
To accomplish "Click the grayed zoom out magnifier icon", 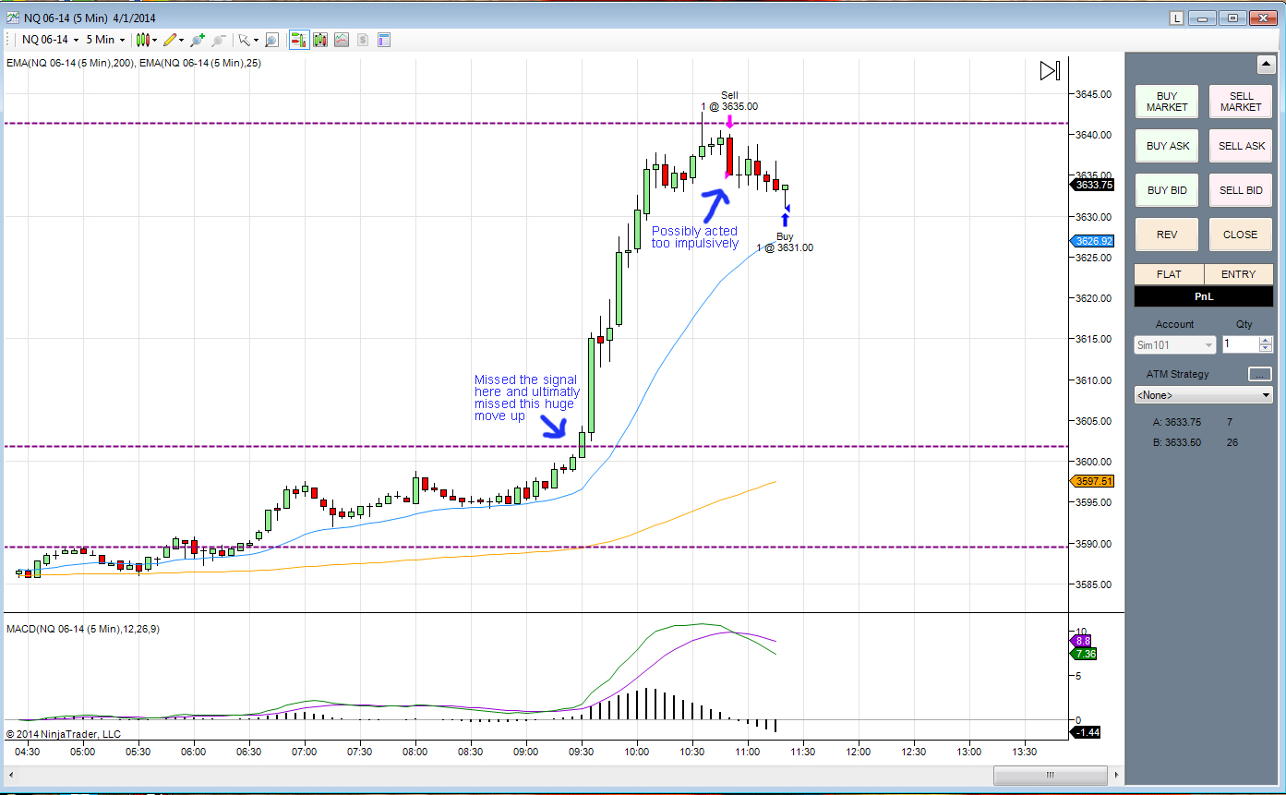I will point(219,40).
